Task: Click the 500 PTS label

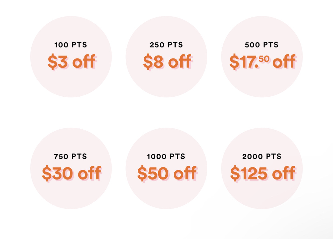Action: tap(262, 45)
